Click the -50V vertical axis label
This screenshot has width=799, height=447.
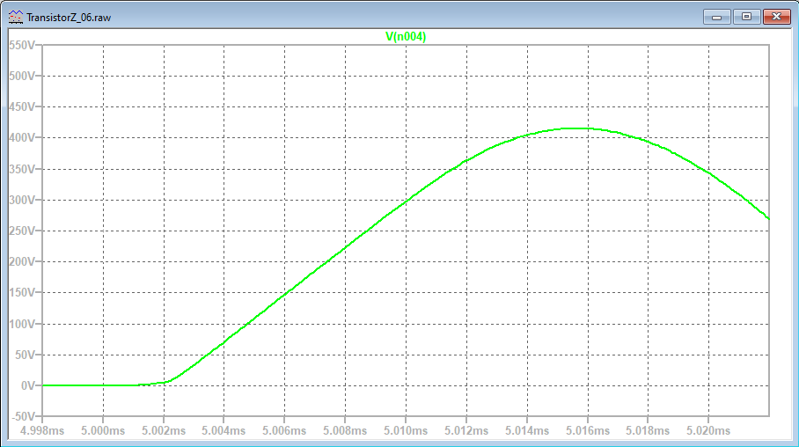(23, 416)
